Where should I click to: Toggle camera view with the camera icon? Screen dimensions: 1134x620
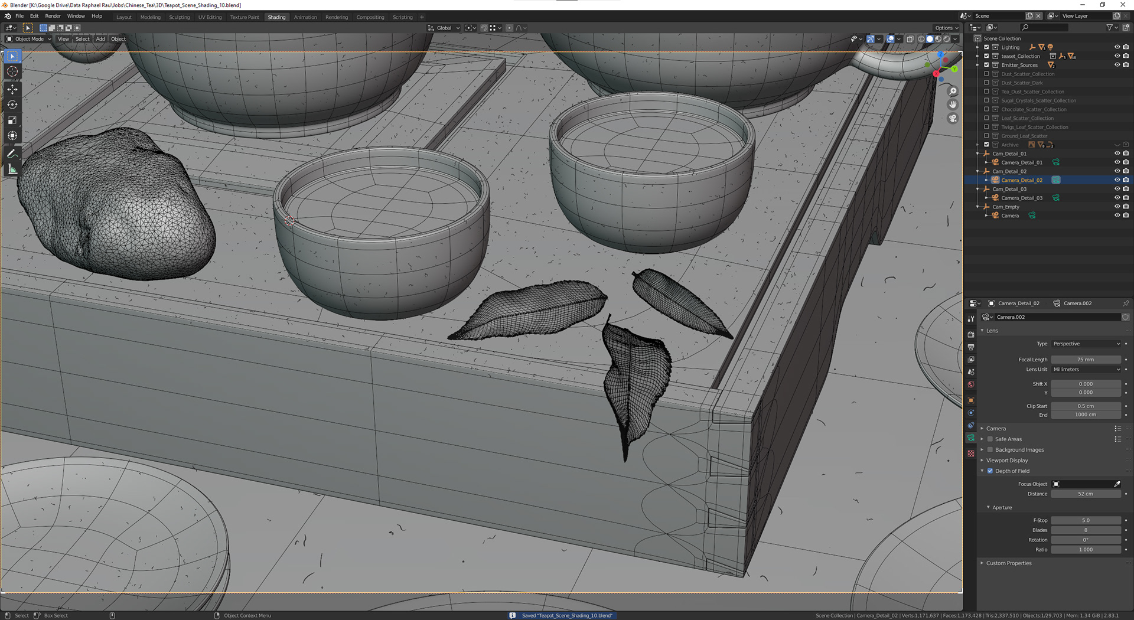click(952, 118)
